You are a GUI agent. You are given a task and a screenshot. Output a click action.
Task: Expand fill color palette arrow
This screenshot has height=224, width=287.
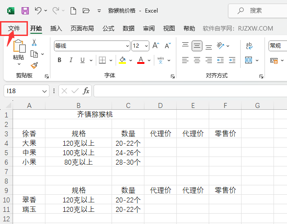pos(130,60)
